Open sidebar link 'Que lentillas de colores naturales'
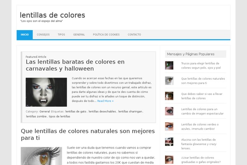 [203, 81]
